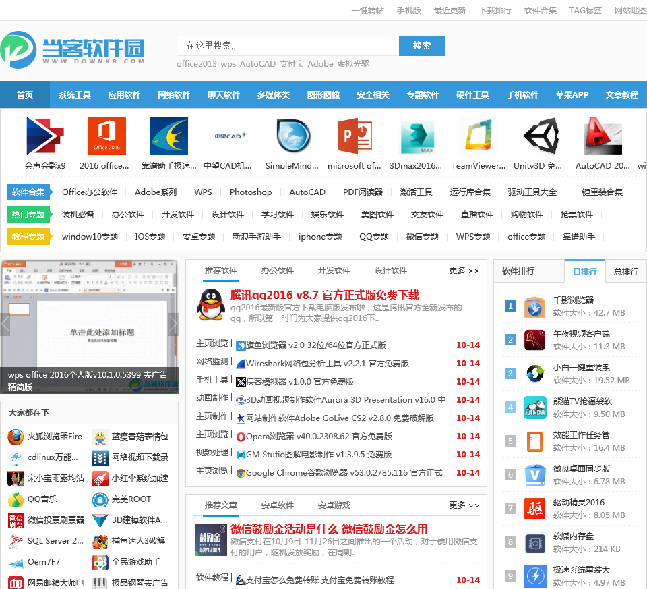Click the 微盘桌面同步版 icon
This screenshot has height=589, width=647.
[x=534, y=475]
